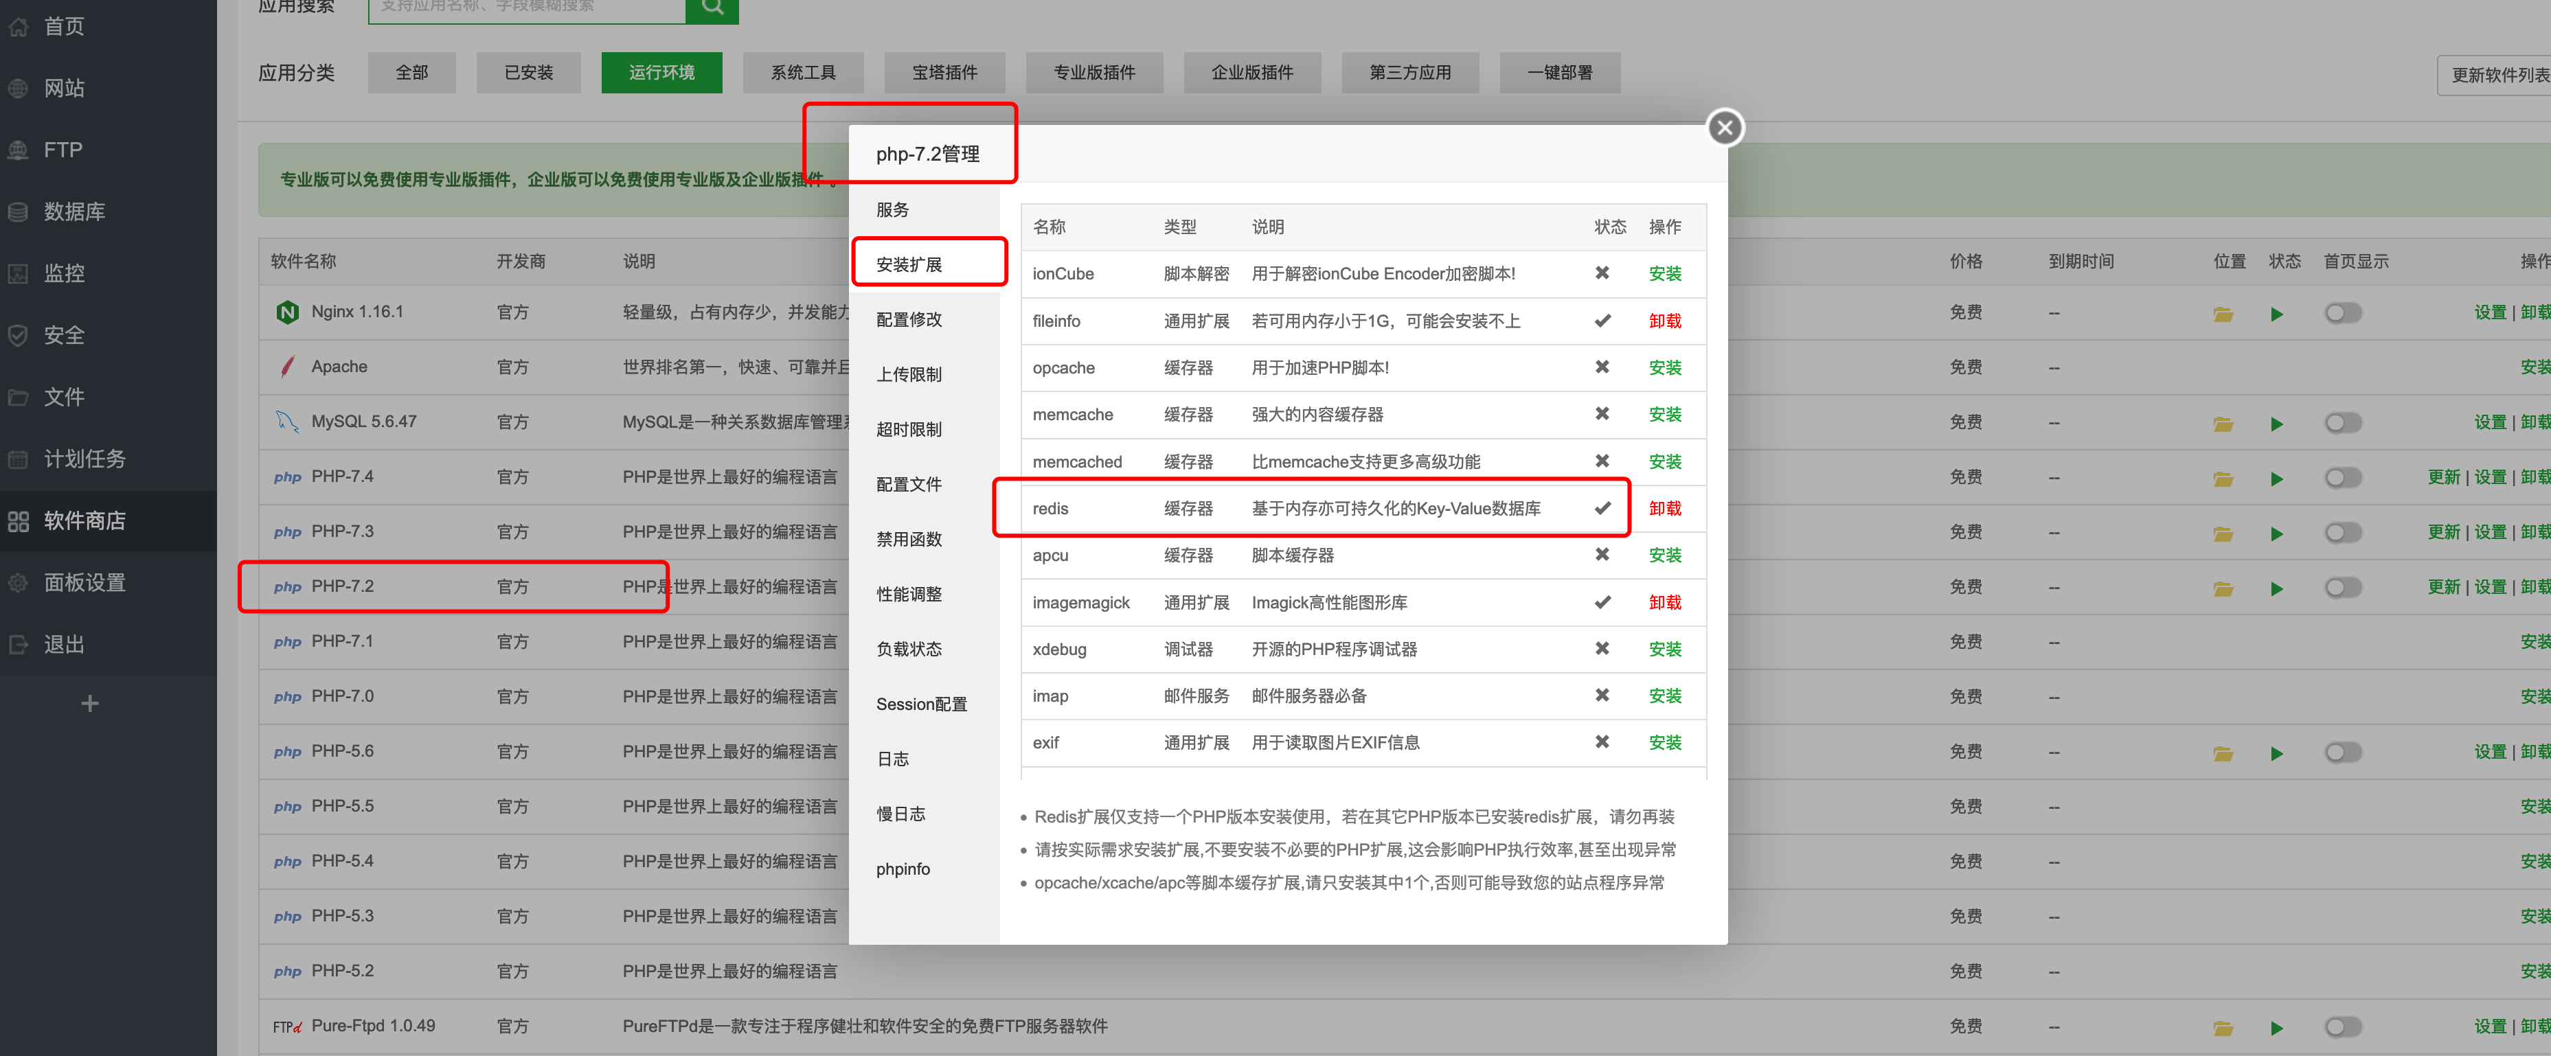Open MySQL 5.6.47 folder location icon
Viewport: 2551px width, 1056px height.
(x=2223, y=424)
